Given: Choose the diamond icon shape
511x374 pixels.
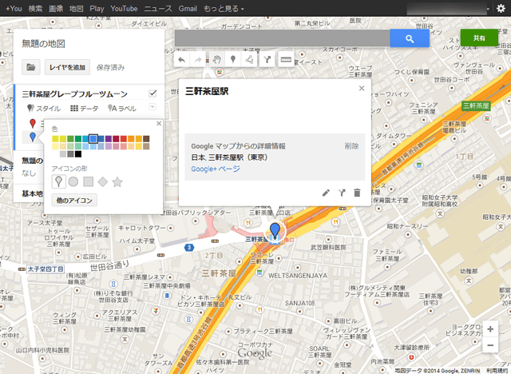Looking at the screenshot, I should tap(103, 181).
